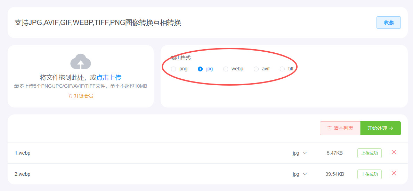The image size is (413, 191).
Task: Select avif output format
Action: tap(256, 69)
